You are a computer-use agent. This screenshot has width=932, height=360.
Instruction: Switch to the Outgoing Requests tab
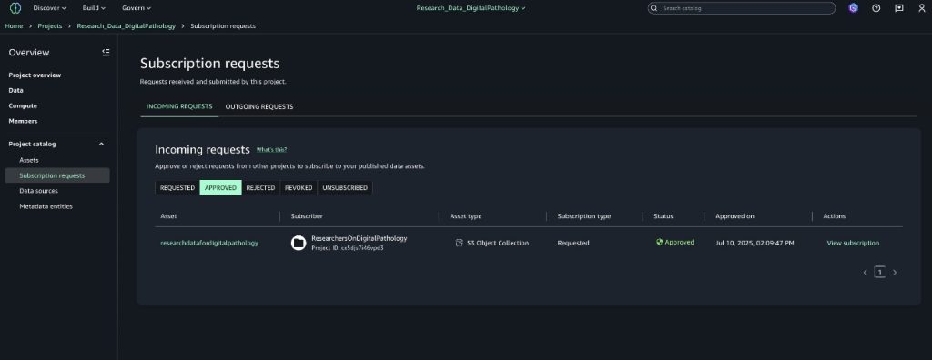point(259,107)
